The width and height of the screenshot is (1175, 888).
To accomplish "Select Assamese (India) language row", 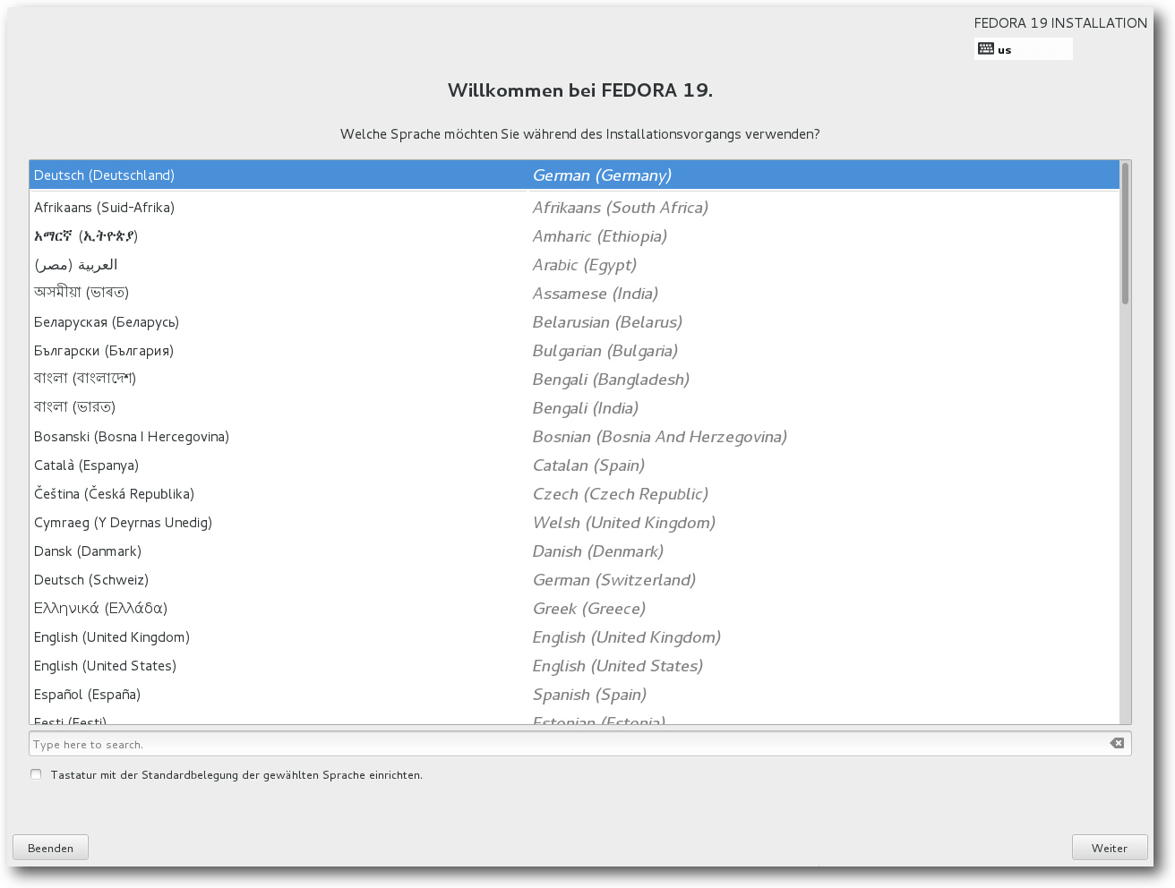I will 574,294.
